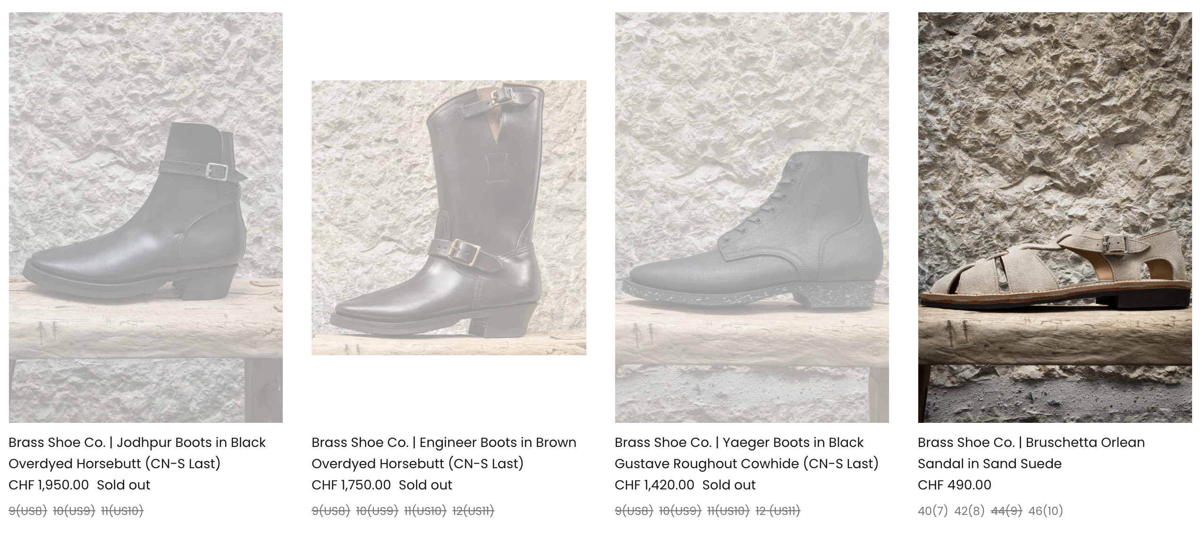Open Bruschetta Orlean Sandal in Sand Suede link
Screen dimensions: 1202x549
(x=1031, y=453)
